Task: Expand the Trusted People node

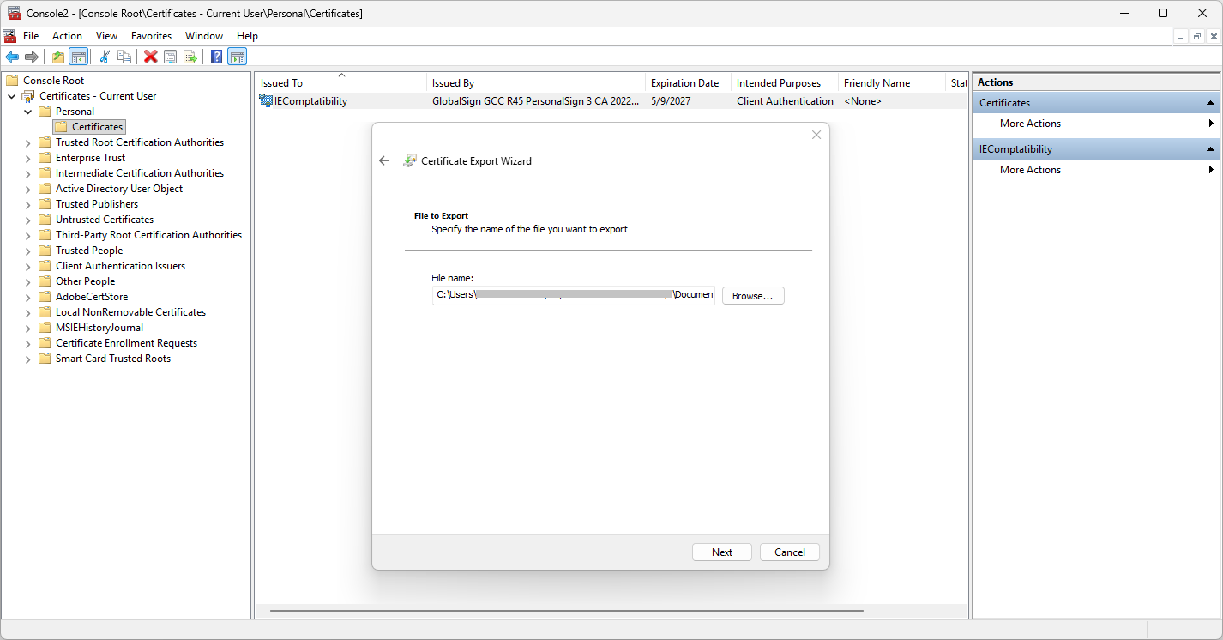Action: tap(28, 251)
